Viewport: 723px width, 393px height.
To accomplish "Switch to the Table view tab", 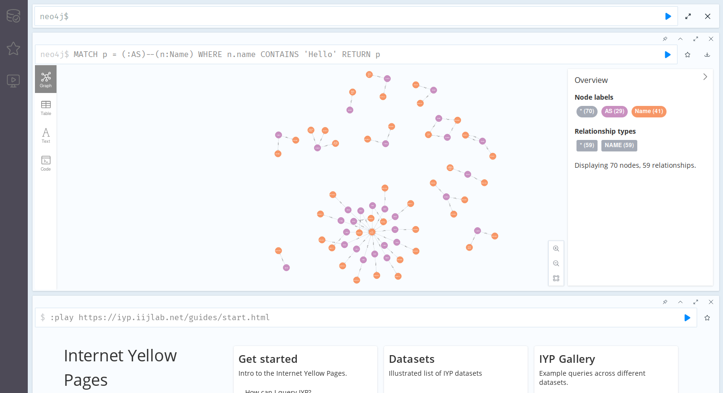I will [45, 106].
